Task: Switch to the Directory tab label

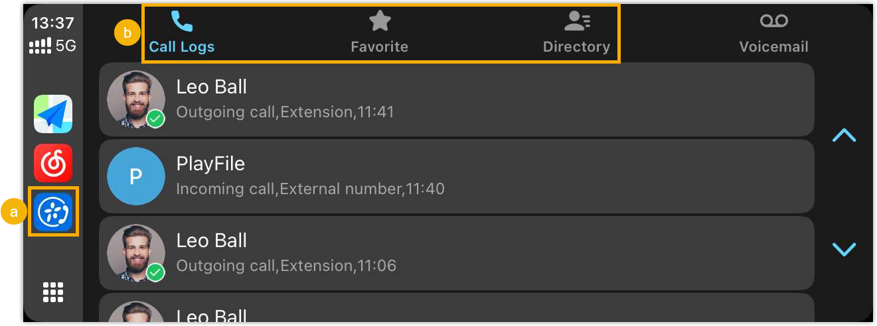Action: [x=576, y=47]
